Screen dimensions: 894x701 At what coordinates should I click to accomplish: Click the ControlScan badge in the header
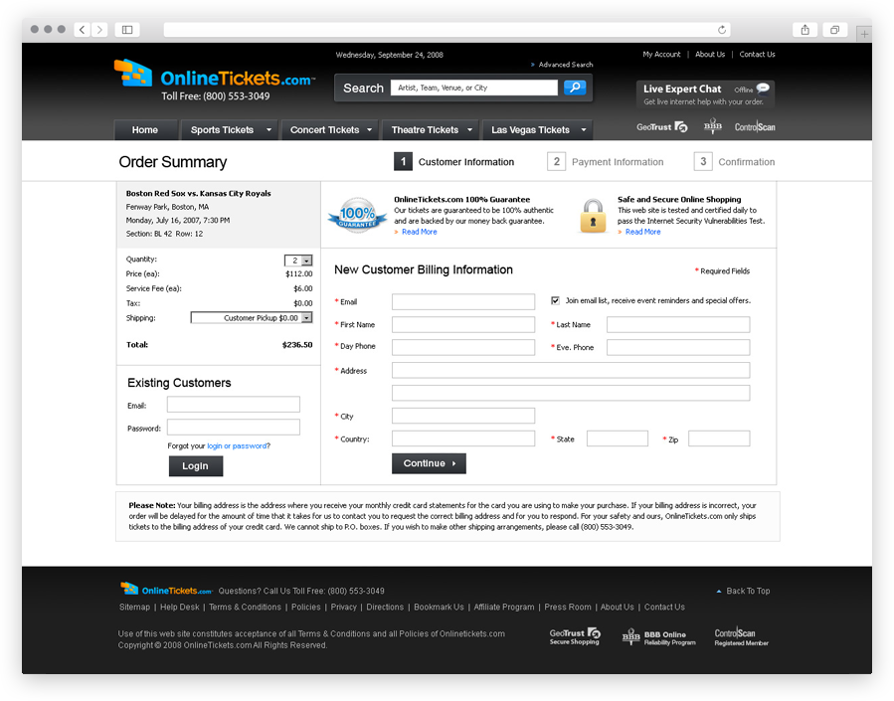pos(755,127)
